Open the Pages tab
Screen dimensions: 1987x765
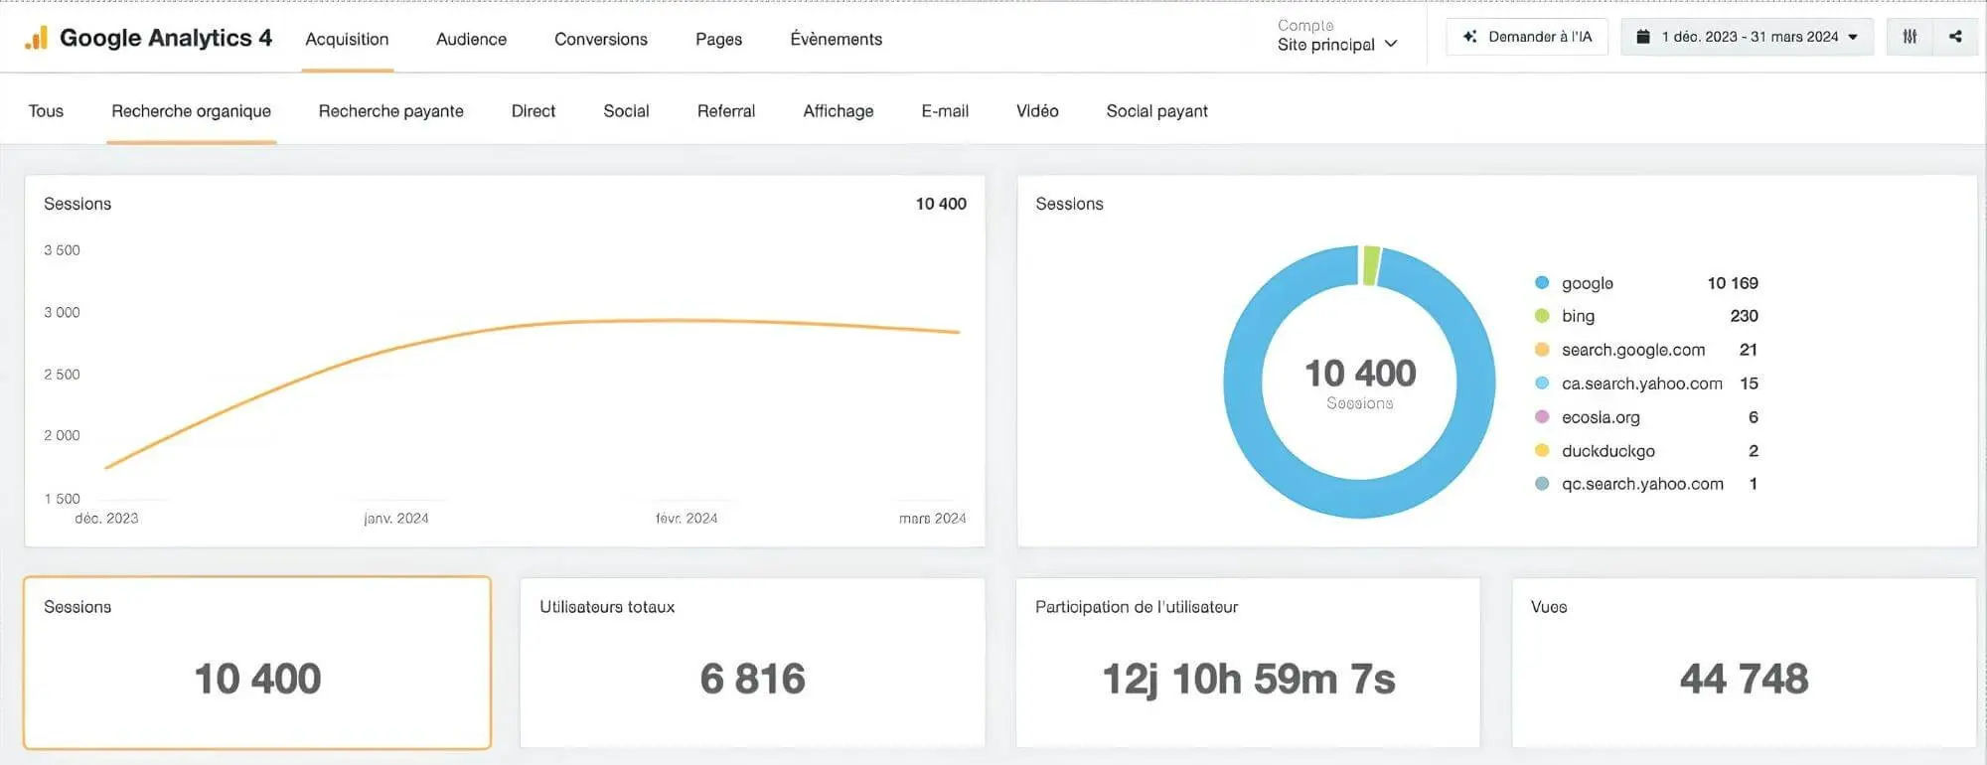click(718, 39)
